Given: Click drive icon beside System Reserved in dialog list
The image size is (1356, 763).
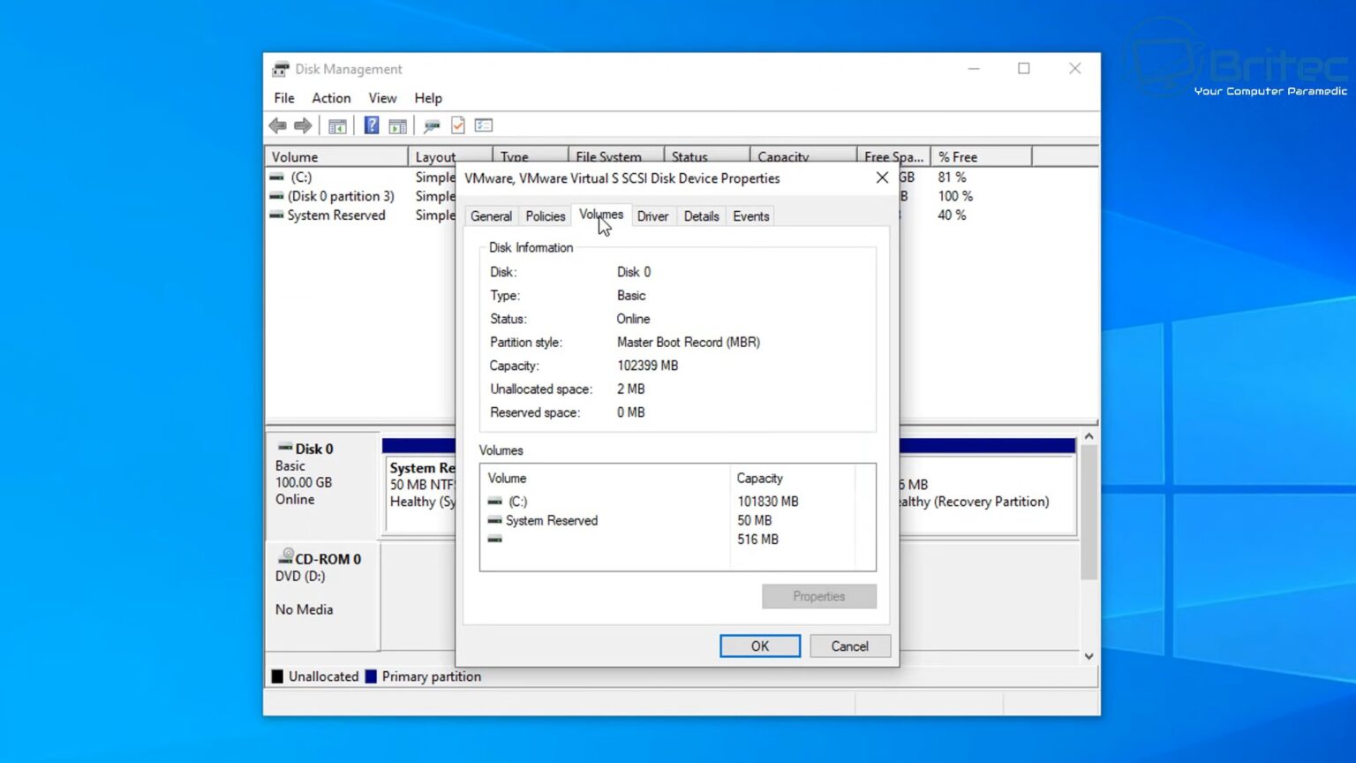Looking at the screenshot, I should pos(494,520).
